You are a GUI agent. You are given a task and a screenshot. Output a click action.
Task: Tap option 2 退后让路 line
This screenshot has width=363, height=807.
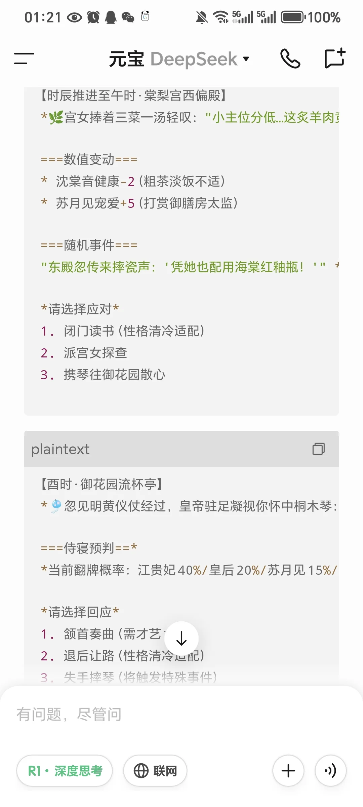tap(123, 656)
